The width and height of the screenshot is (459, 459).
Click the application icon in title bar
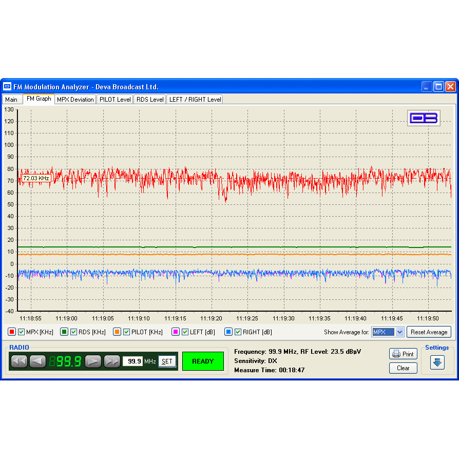[x=8, y=87]
